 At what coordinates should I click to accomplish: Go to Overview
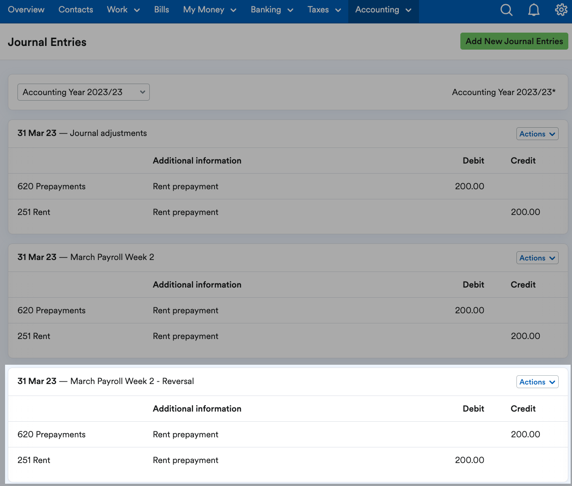click(26, 10)
